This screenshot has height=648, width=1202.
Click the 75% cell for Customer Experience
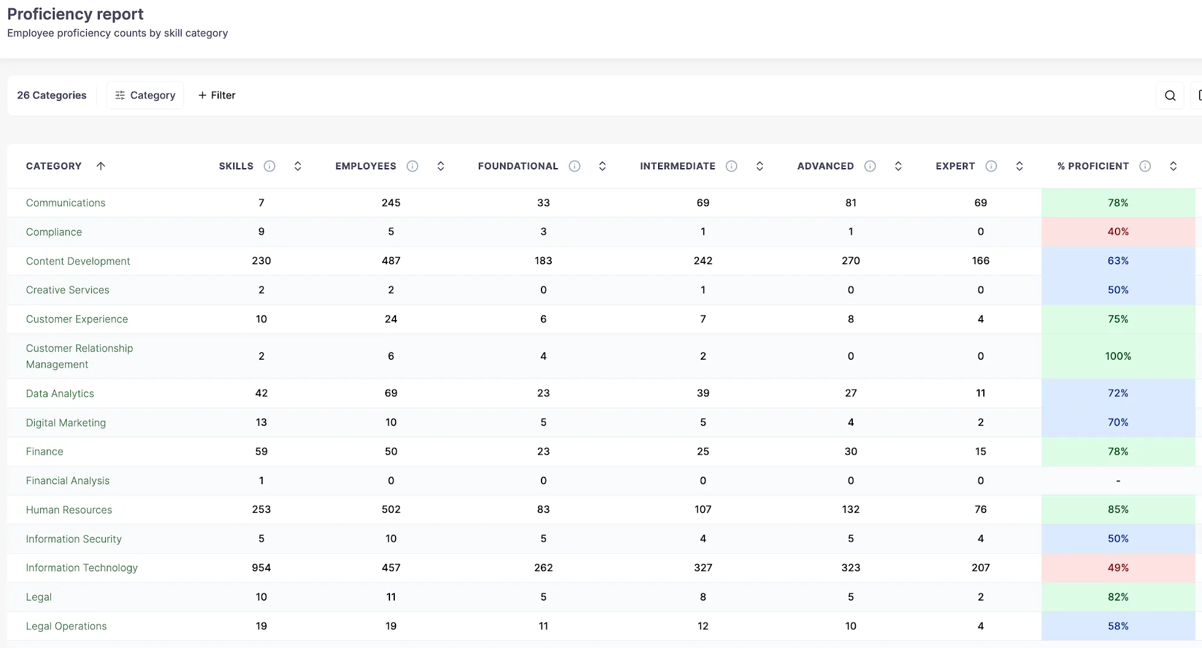click(1118, 319)
